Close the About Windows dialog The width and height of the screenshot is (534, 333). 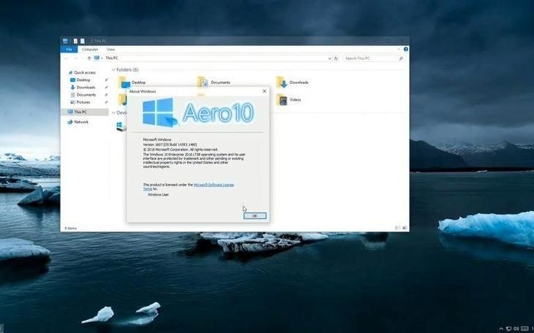click(x=264, y=91)
